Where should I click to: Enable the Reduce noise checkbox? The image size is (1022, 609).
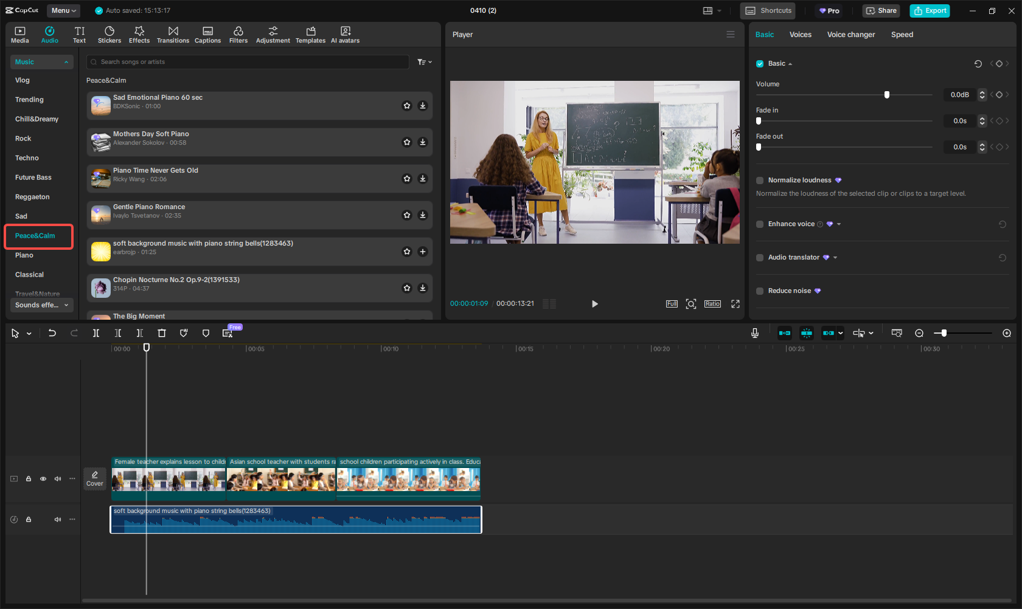click(x=760, y=291)
